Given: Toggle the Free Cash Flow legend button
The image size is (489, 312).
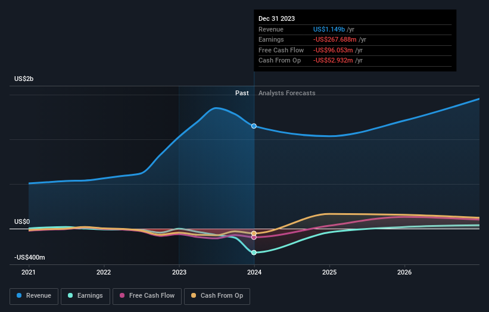Looking at the screenshot, I should pos(147,296).
